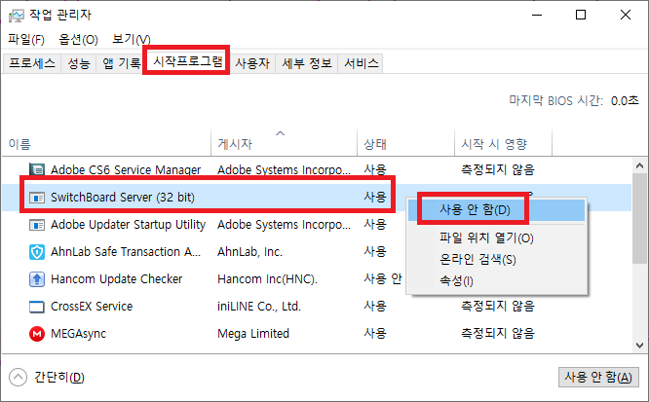The image size is (649, 402).
Task: Select the Adobe Updater Startup Utility name
Action: click(x=128, y=225)
